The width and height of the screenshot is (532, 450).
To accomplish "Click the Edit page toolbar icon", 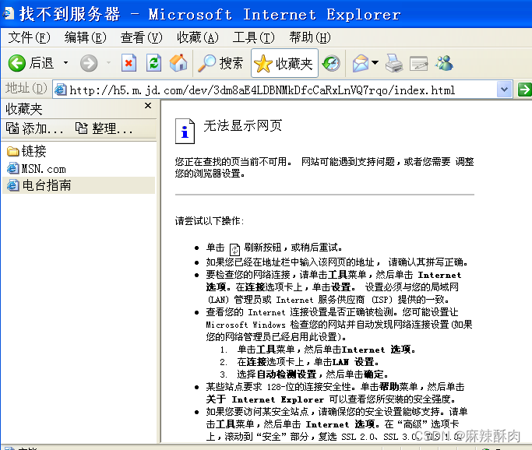I will (x=419, y=63).
